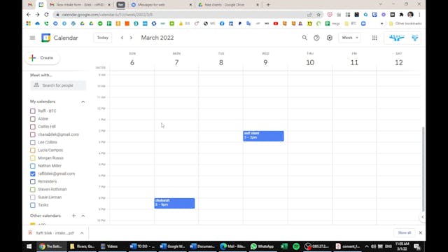Toggle Nathan Miller calendar checkbox
The image size is (448, 252).
pos(33,166)
